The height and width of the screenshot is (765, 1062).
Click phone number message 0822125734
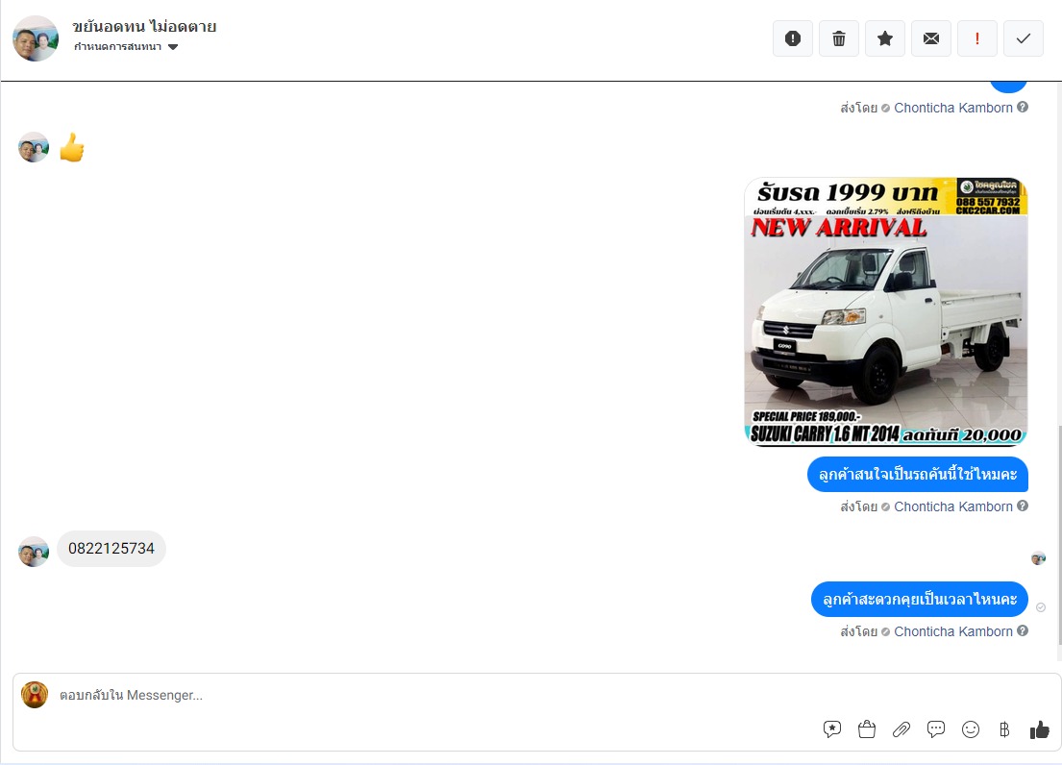(x=111, y=549)
